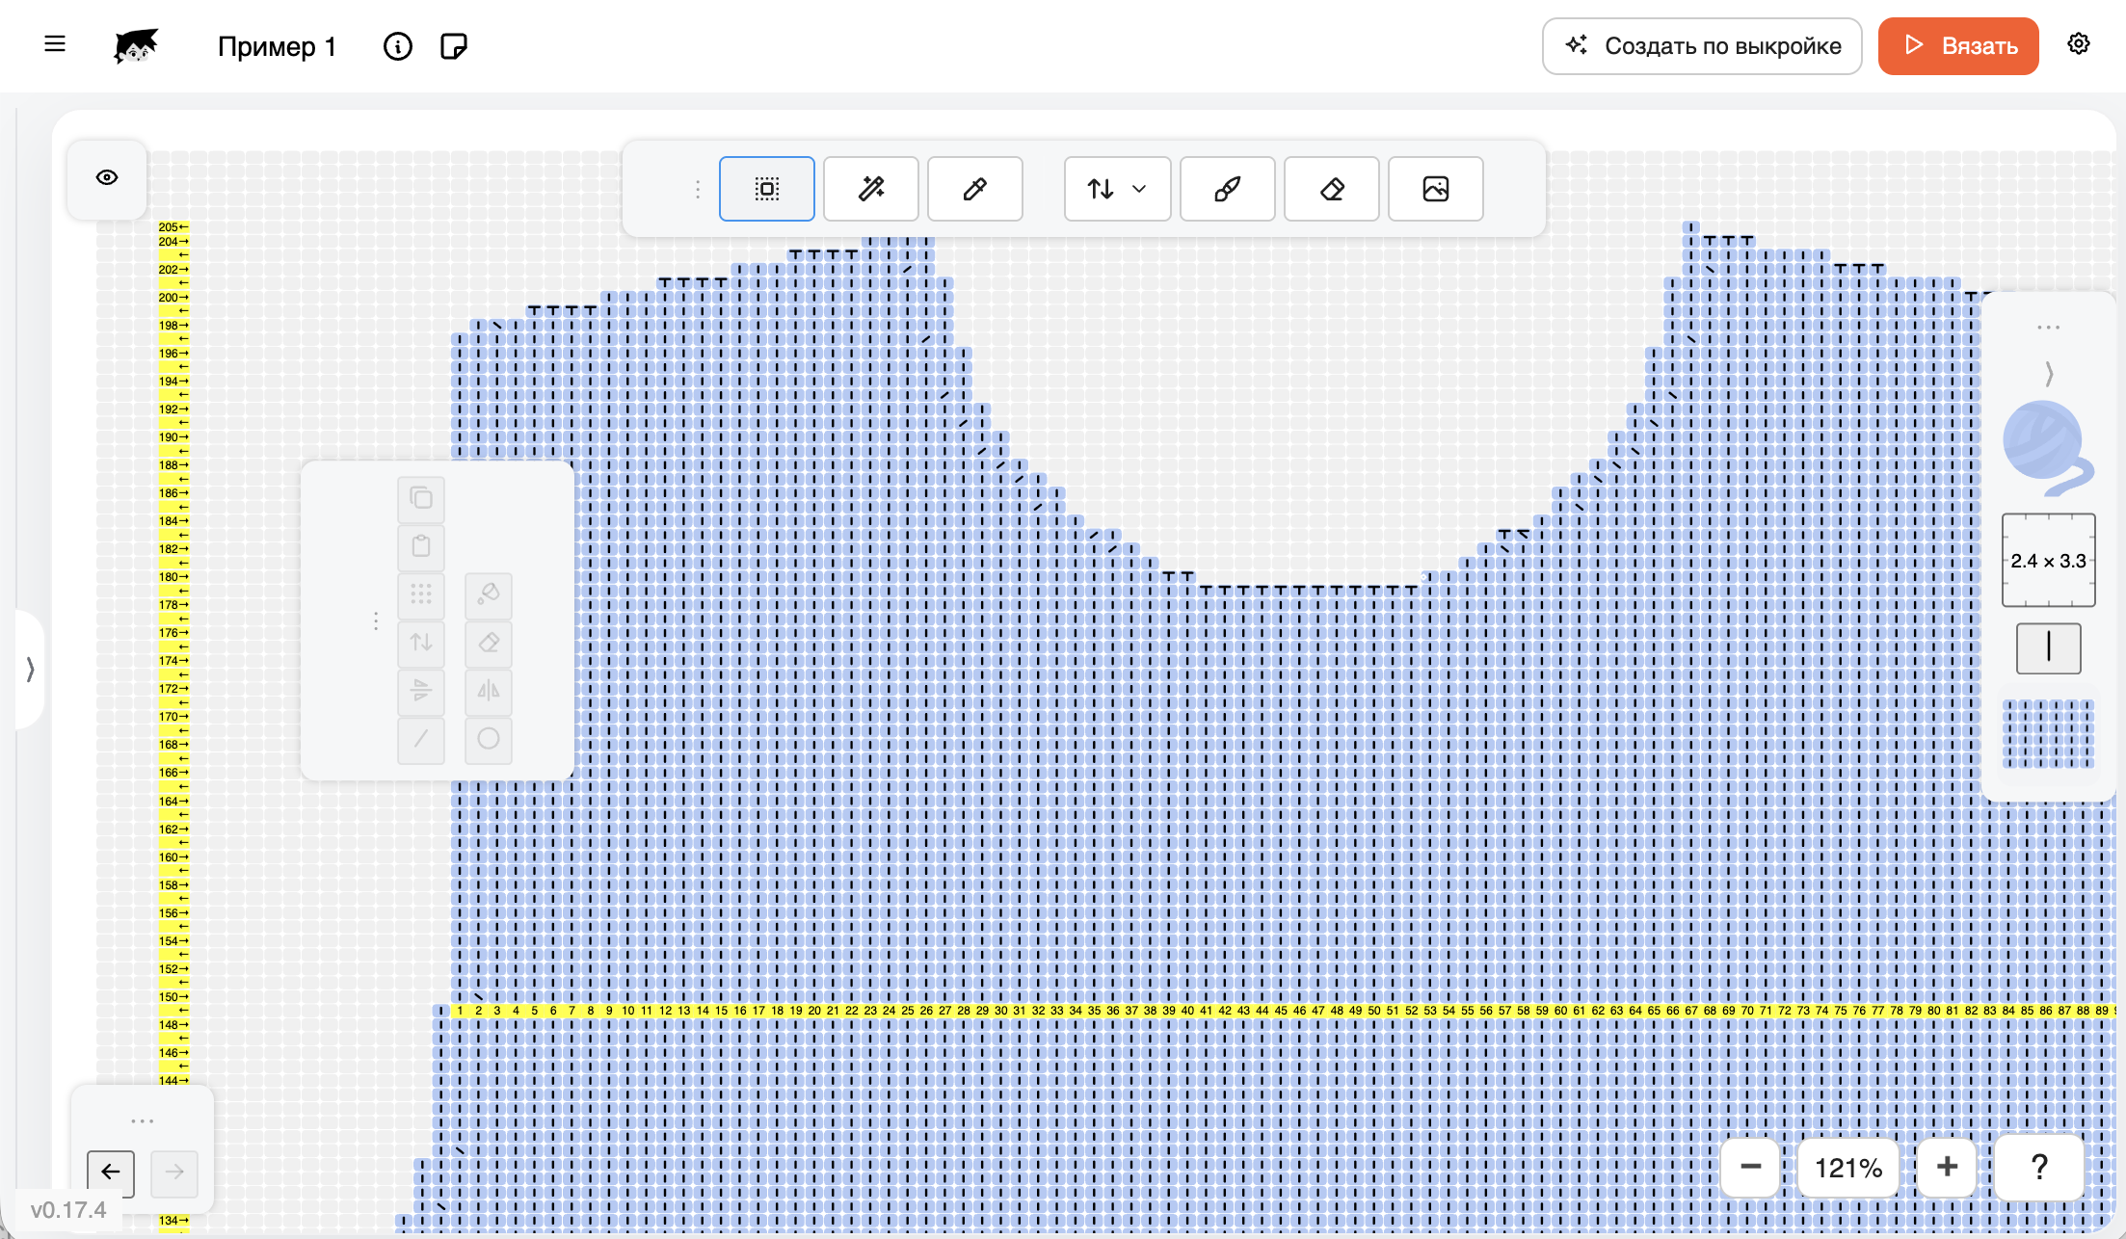Image resolution: width=2126 pixels, height=1239 pixels.
Task: Select the brush paint tool
Action: 1228,189
